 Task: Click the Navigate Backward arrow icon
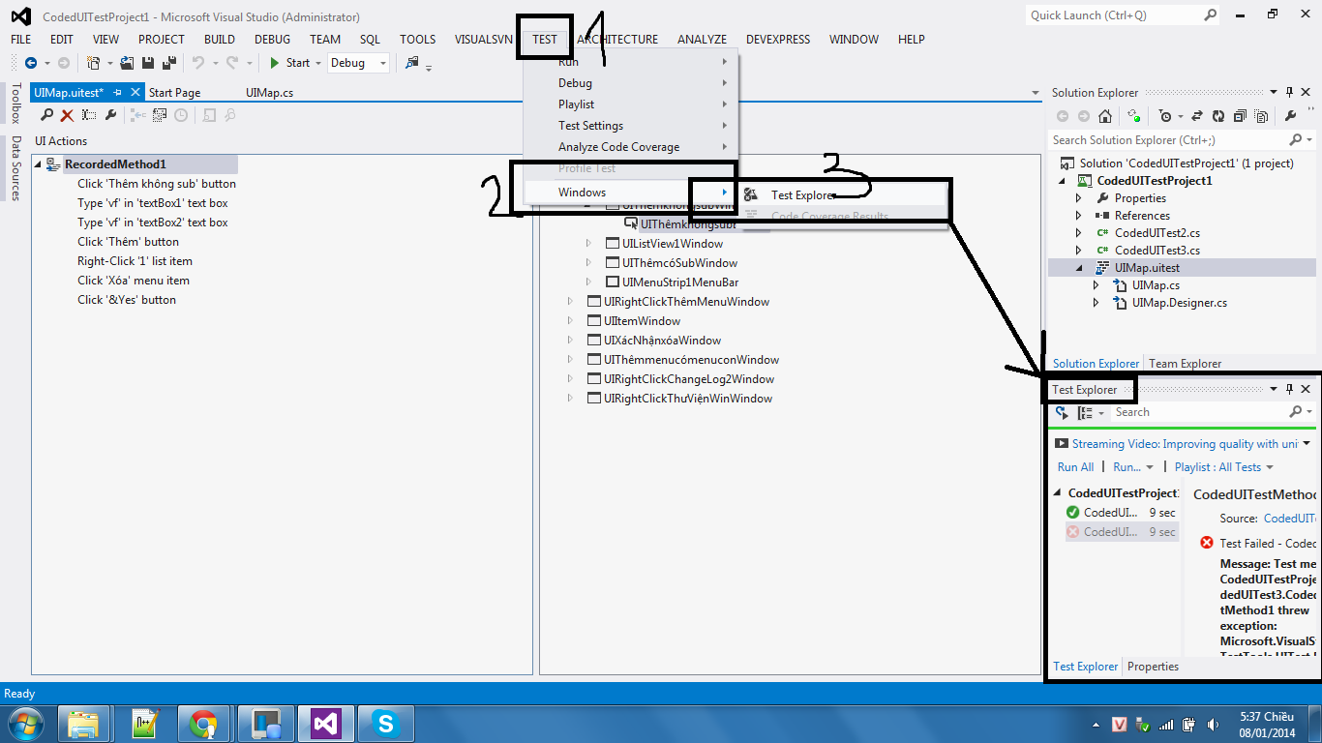coord(31,63)
